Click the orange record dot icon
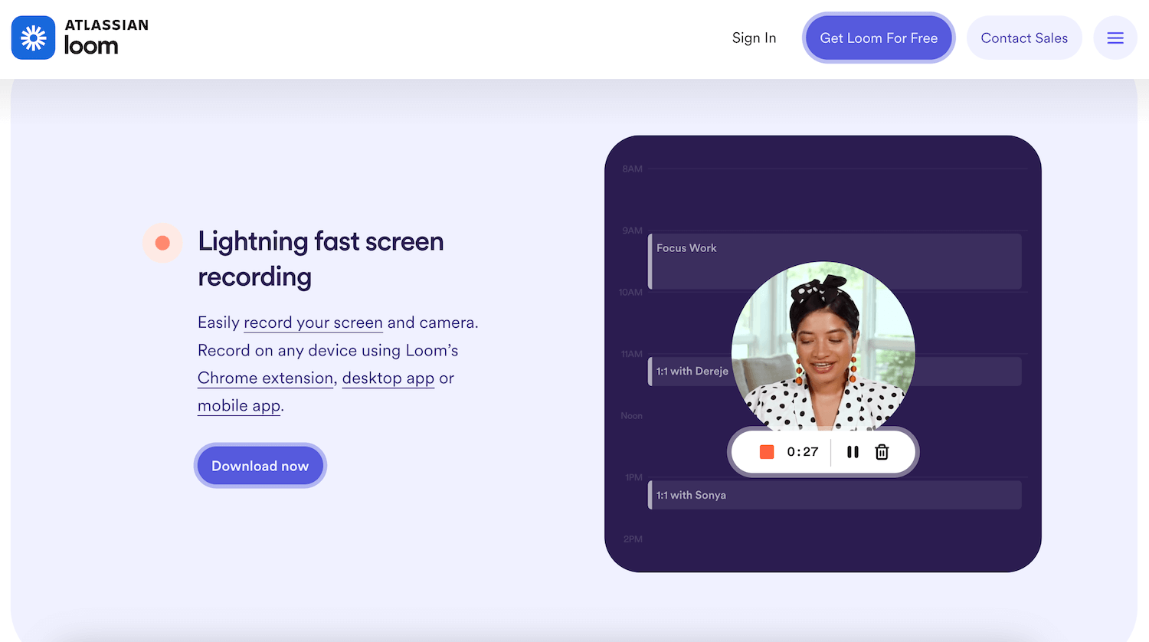This screenshot has width=1149, height=642. (162, 243)
